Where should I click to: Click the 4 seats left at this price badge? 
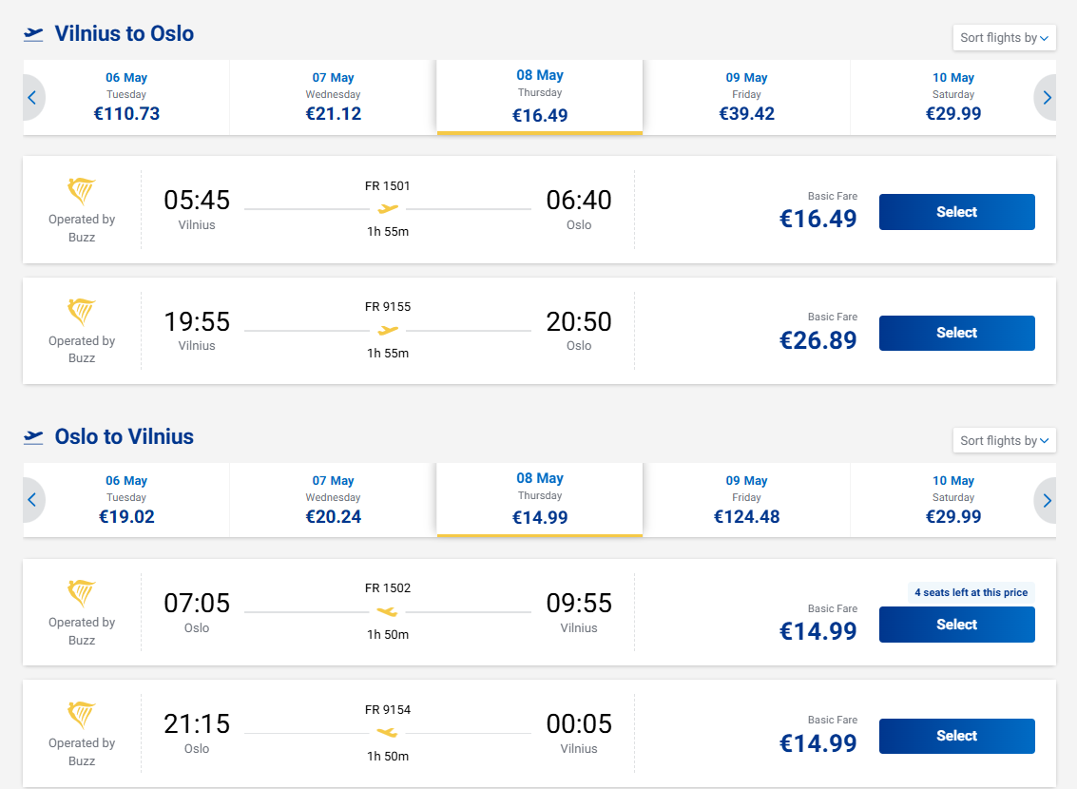point(971,592)
